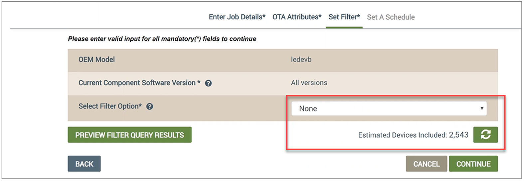The image size is (524, 181).
Task: Click Preview Filter Query Results button
Action: click(x=129, y=135)
